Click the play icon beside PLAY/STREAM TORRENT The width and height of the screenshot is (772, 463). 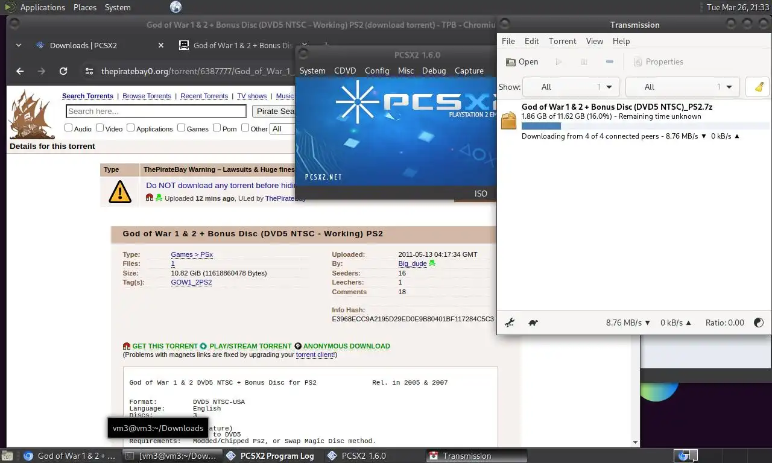click(203, 346)
